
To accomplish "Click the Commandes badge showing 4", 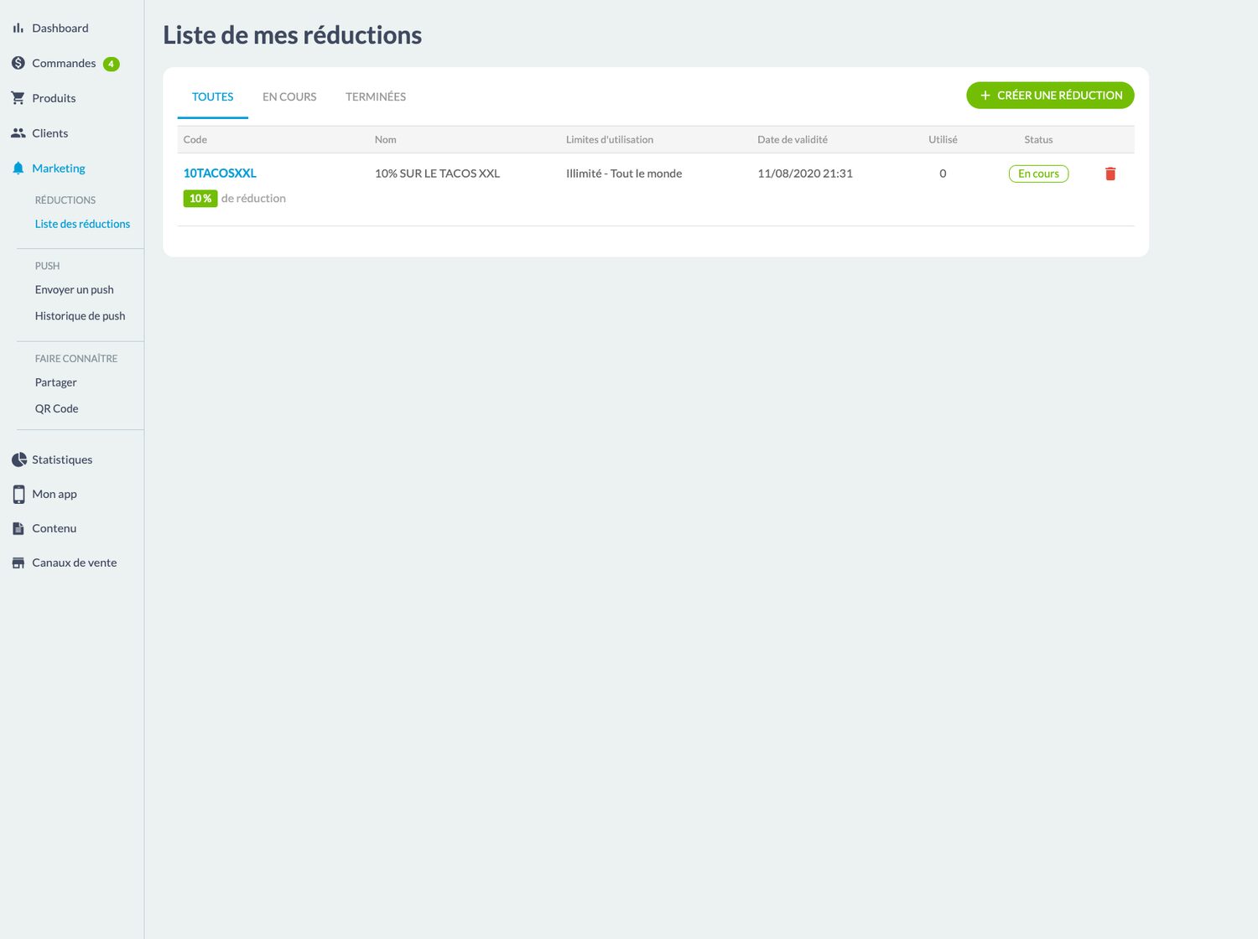I will pos(111,64).
